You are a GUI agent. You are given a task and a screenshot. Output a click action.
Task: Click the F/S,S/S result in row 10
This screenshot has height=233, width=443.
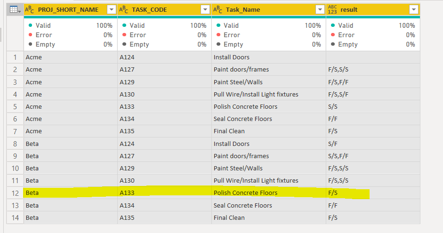click(x=373, y=169)
